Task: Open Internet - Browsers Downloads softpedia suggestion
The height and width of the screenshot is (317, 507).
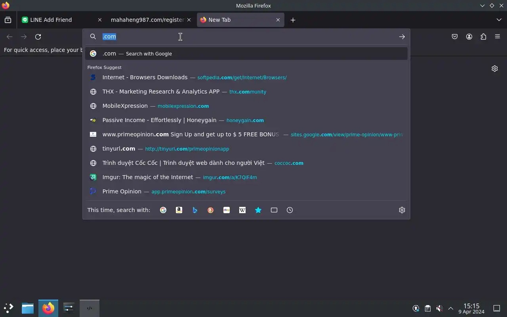Action: (x=246, y=77)
